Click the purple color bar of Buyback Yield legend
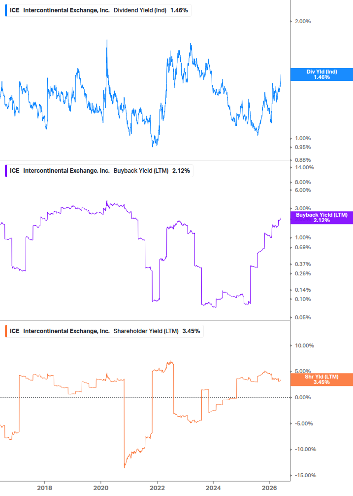Viewport: 353px width, 496px height. (x=6, y=171)
